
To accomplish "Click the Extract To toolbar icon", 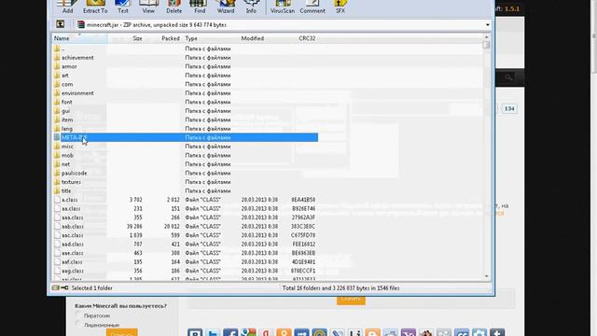I will [95, 7].
